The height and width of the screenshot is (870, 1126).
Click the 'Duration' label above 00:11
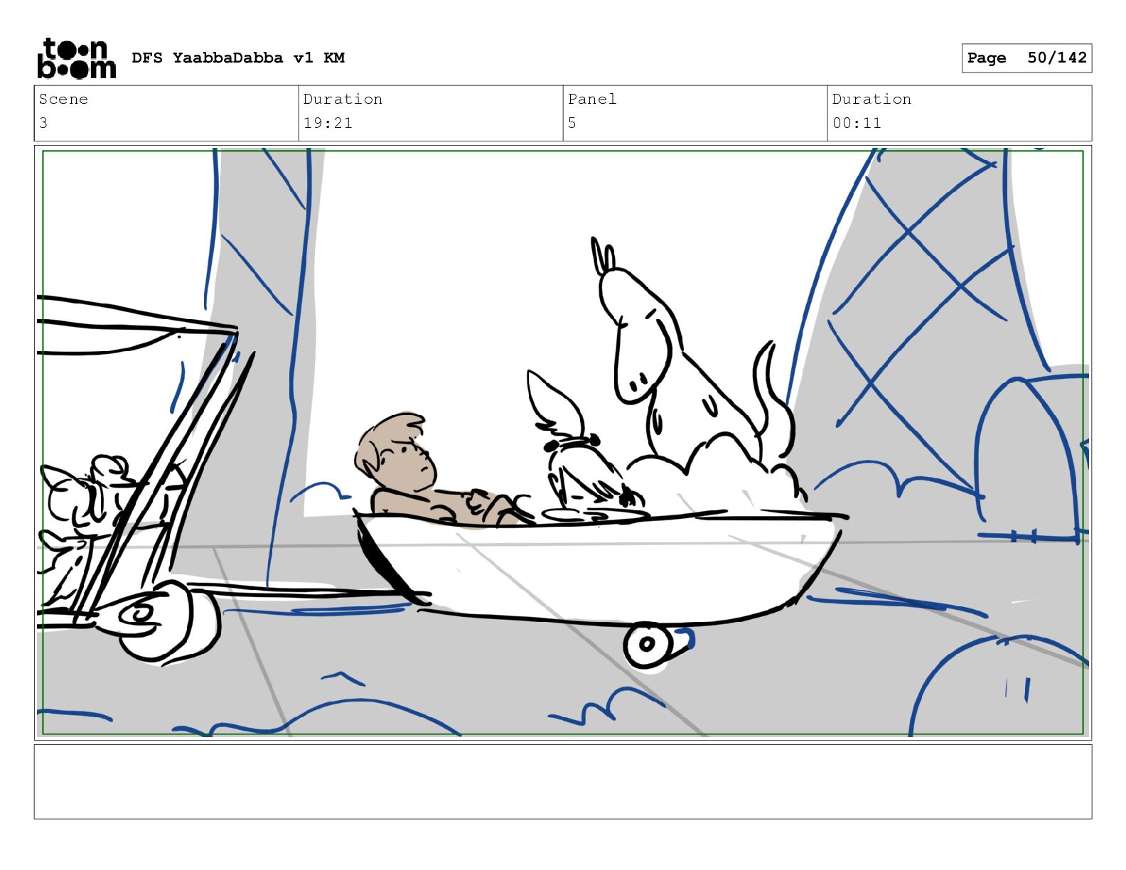point(872,99)
